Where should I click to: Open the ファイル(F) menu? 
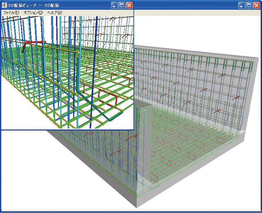point(11,13)
